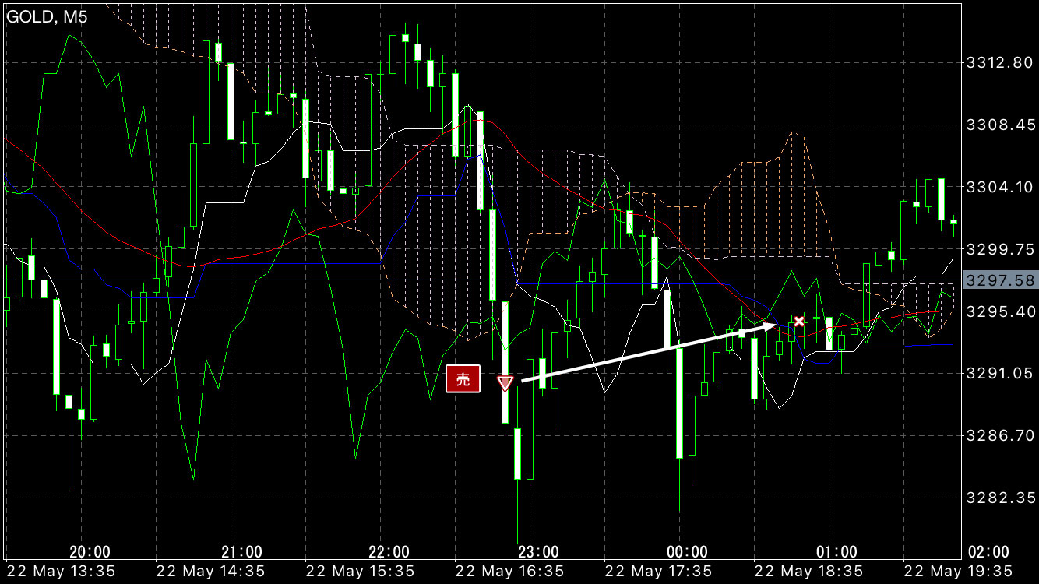Click the 22 May 18:35 date label
The width and height of the screenshot is (1039, 584).
(809, 572)
